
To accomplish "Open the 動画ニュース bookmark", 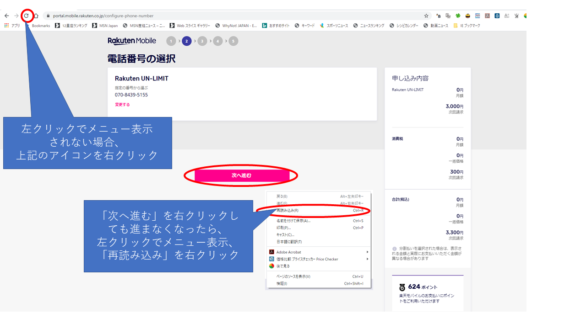I will point(436,26).
